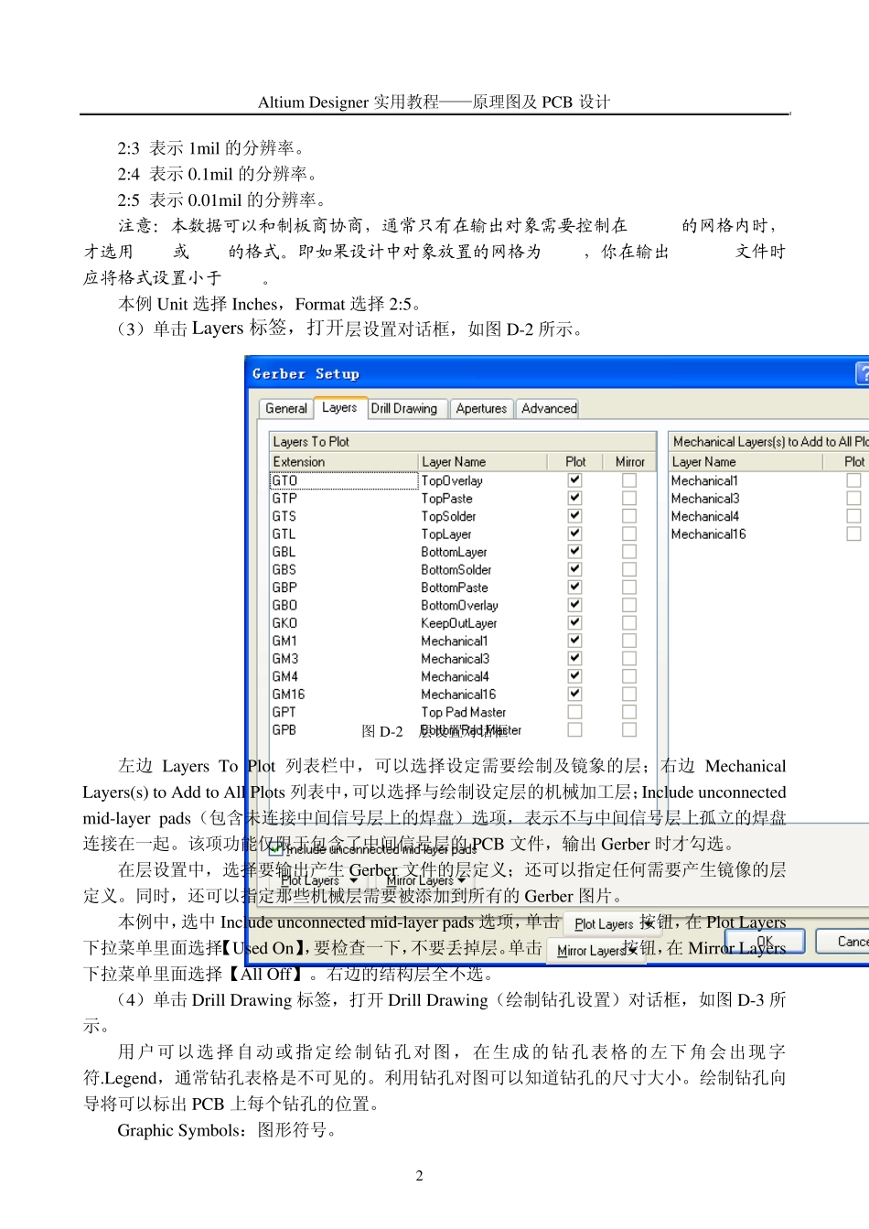Select the GBS extension row
The height and width of the screenshot is (1229, 869).
(284, 569)
